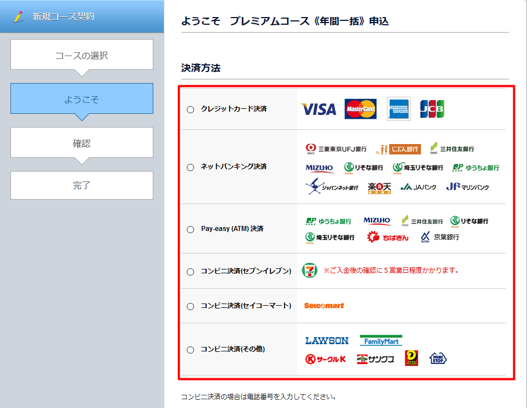This screenshot has width=527, height=408.
Task: Select the Pay-easy (ATM) 決済 radio button
Action: click(190, 228)
